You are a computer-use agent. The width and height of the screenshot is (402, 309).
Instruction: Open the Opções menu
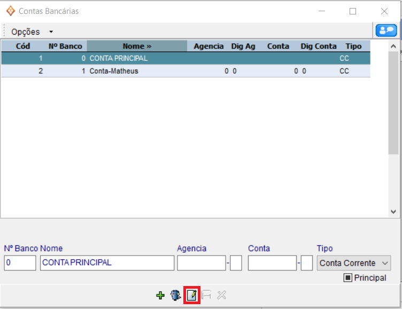26,32
